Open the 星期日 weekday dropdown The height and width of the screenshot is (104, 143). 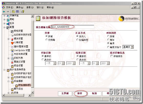[x=132, y=47]
